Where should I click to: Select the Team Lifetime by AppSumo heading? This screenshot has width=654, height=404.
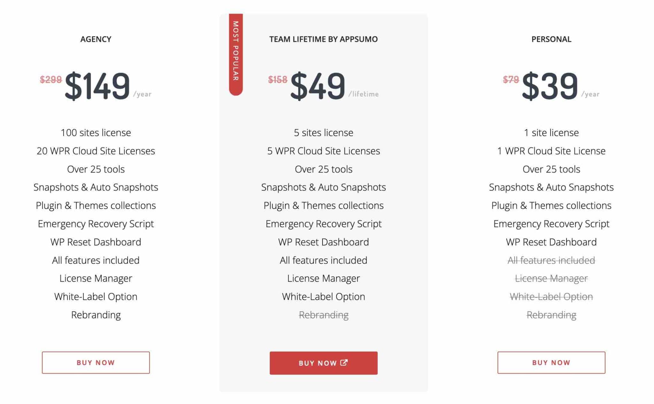(x=323, y=39)
